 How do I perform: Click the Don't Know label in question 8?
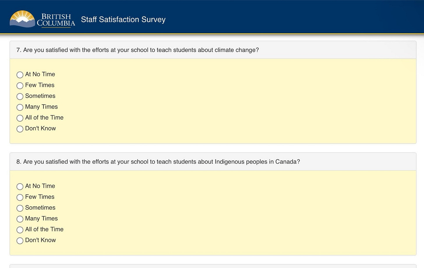click(40, 240)
